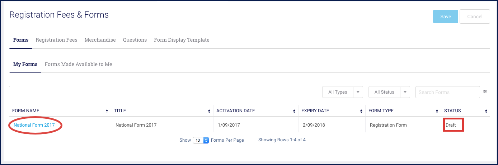The image size is (498, 165).
Task: Sort by Form Name column arrows
Action: (x=107, y=111)
